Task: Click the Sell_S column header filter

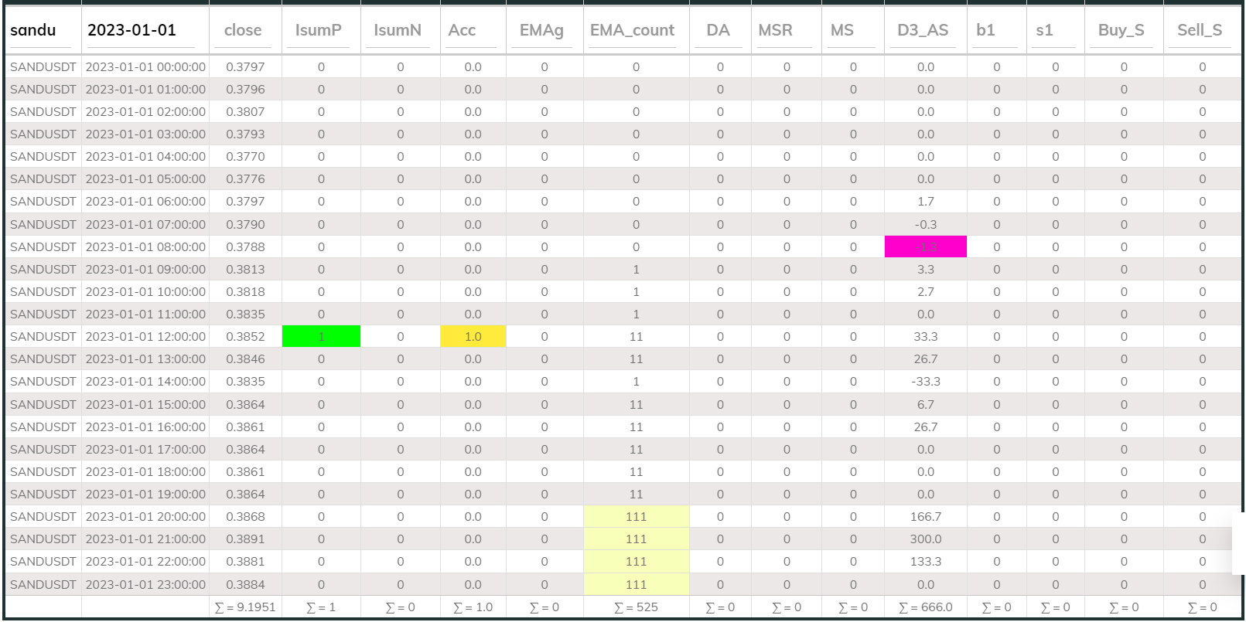Action: [1201, 30]
